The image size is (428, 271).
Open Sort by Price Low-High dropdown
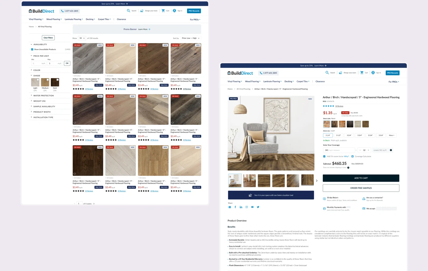(190, 38)
